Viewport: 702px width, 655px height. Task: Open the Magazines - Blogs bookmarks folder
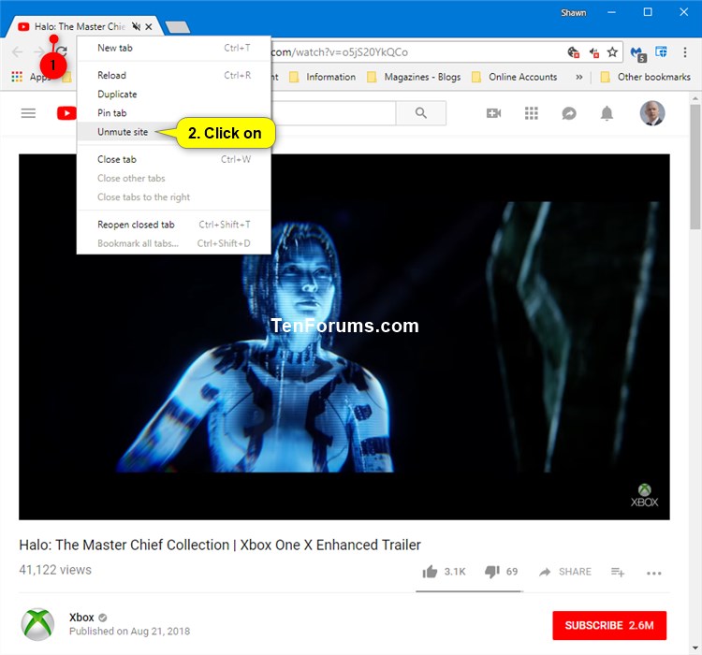point(414,77)
